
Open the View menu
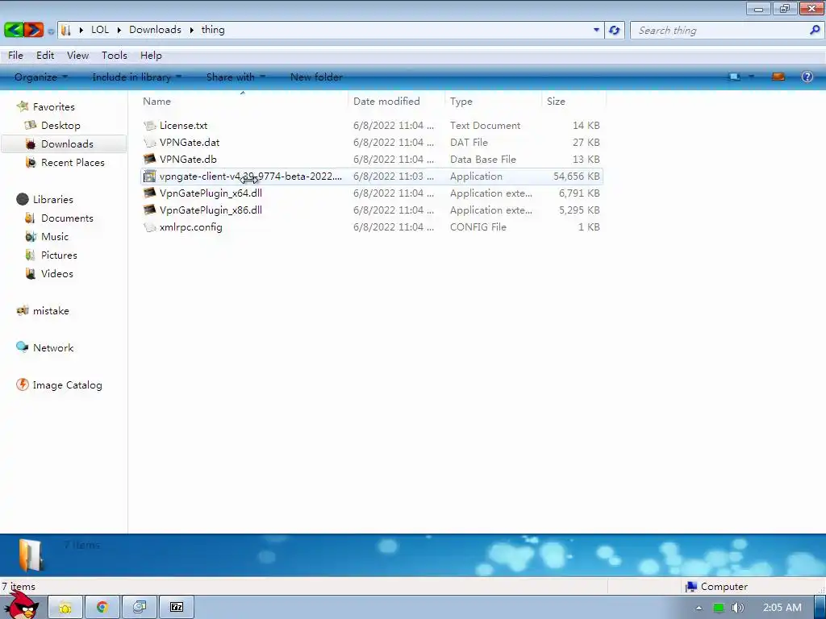click(x=78, y=56)
